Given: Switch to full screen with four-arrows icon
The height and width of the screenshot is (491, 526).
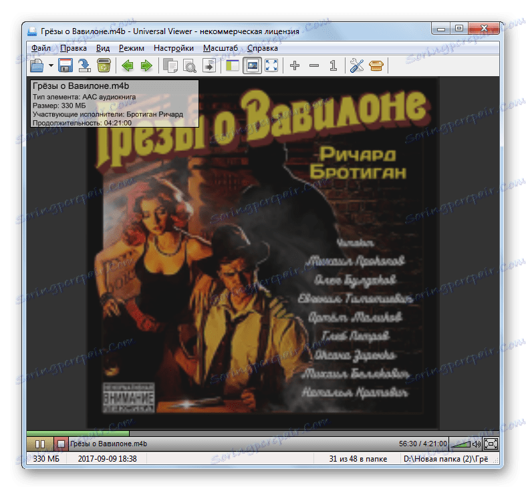Looking at the screenshot, I should pyautogui.click(x=271, y=65).
